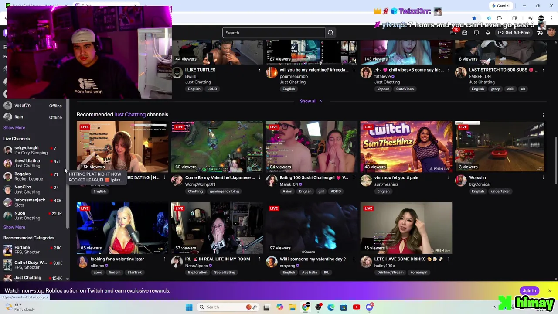Image resolution: width=558 pixels, height=314 pixels.
Task: Open N3on live channel in sidebar
Action: tap(34, 215)
